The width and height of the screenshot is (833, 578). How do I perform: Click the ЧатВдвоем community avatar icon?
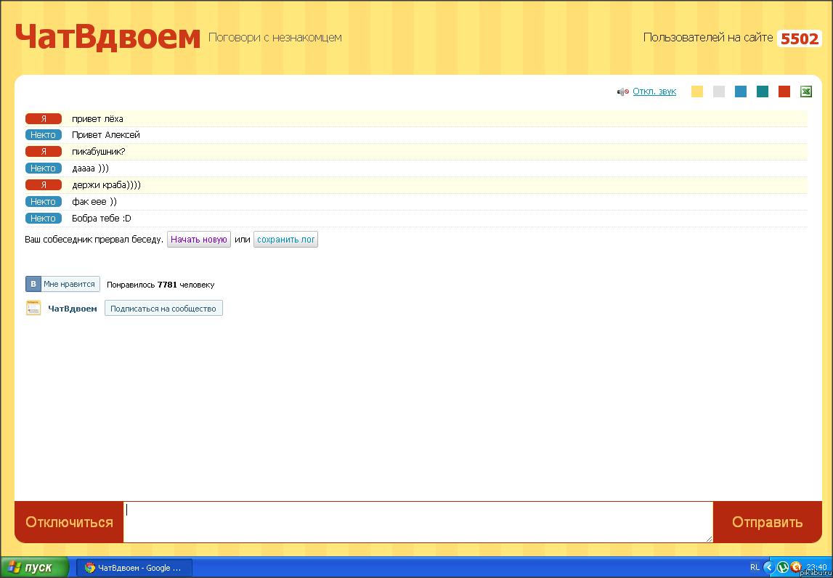click(33, 308)
